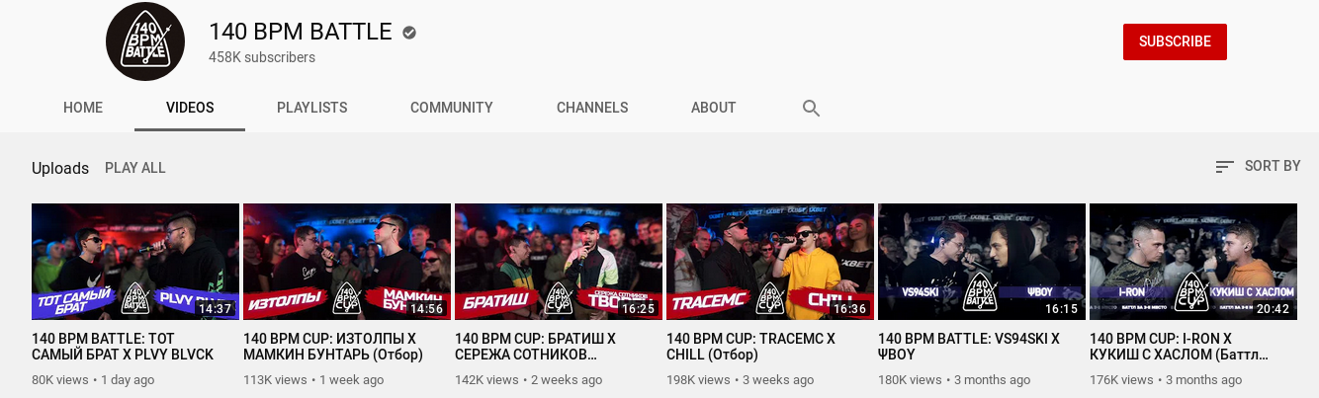
Task: Open the Channels tab
Action: [592, 108]
